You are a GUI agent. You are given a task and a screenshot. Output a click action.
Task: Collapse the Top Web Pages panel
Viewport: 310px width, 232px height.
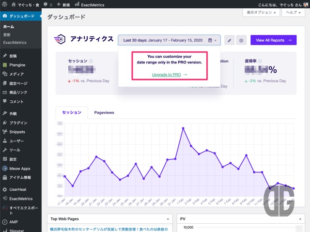[x=168, y=219]
